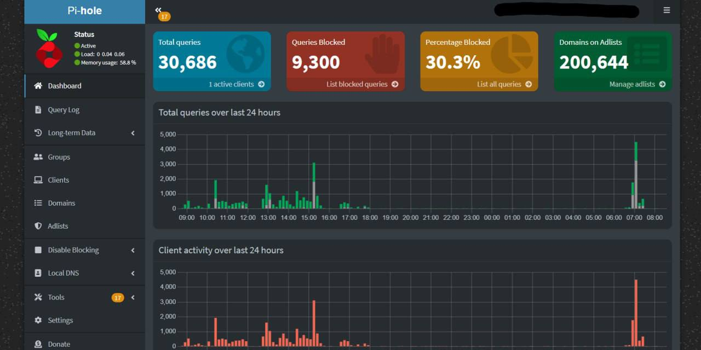Open the List blocked queries link
This screenshot has width=701, height=350.
pos(362,84)
